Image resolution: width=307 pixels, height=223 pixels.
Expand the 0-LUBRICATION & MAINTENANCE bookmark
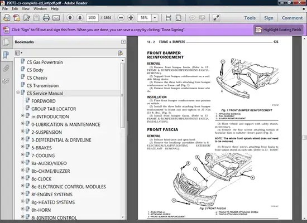[x=23, y=123]
